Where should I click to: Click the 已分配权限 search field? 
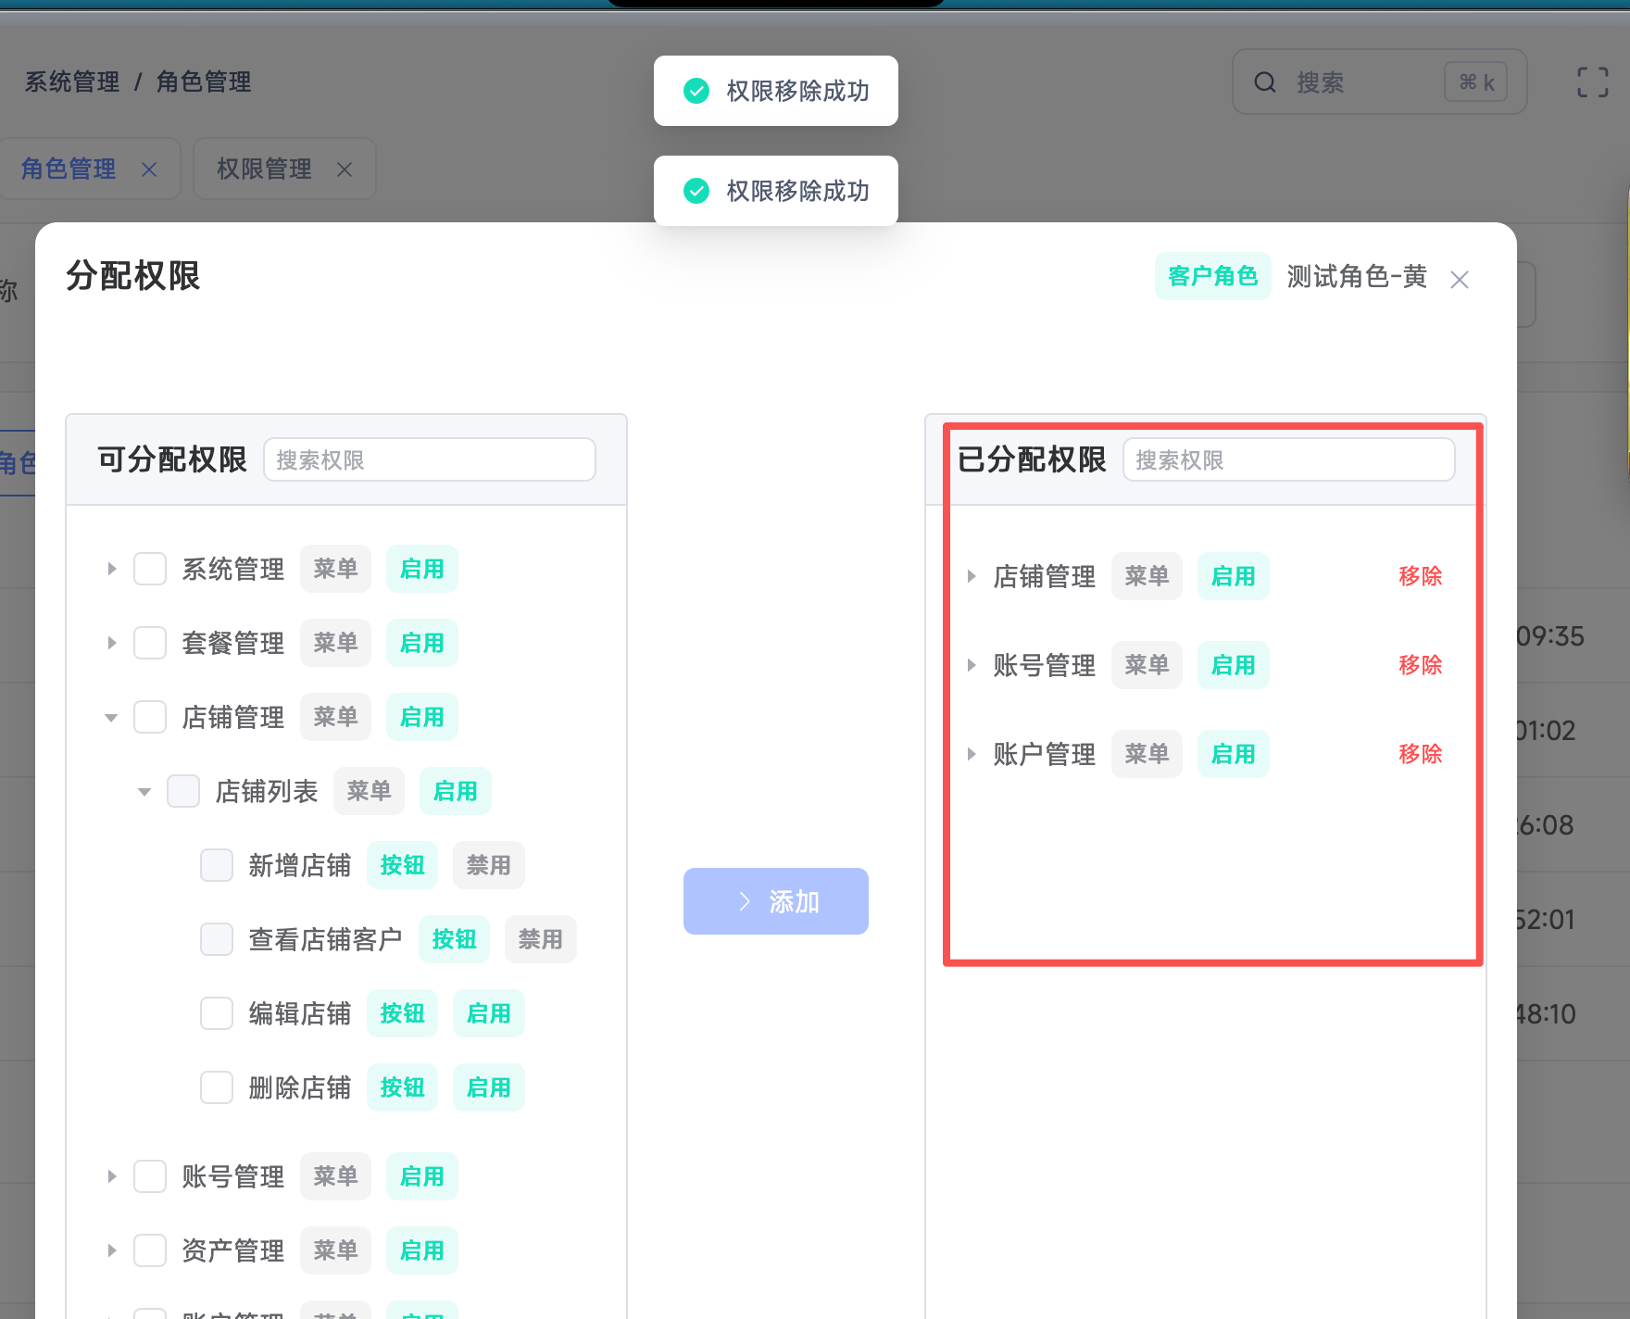(x=1288, y=460)
